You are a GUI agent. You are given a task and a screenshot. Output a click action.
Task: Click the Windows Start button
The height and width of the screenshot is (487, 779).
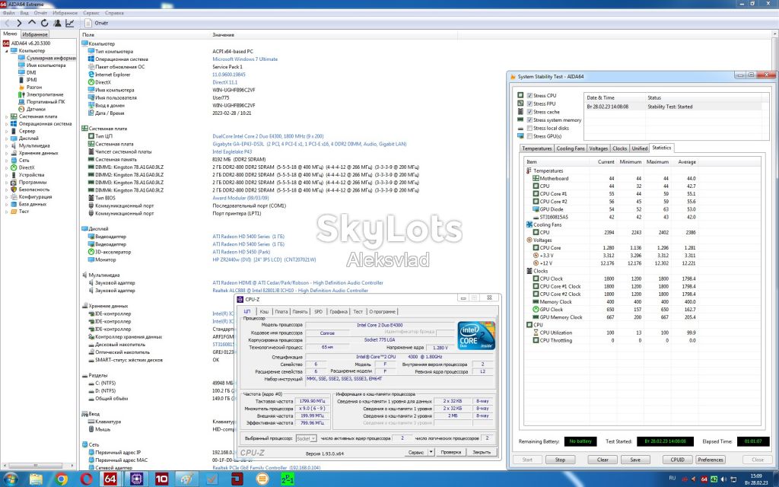click(11, 479)
